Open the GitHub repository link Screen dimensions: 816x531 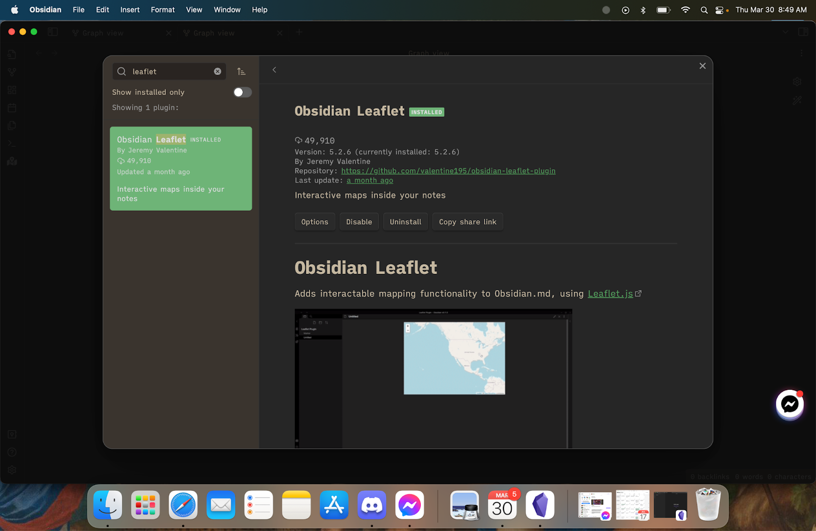tap(448, 171)
